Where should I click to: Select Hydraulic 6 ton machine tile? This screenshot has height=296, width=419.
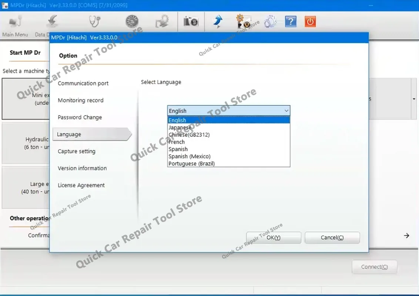click(26, 143)
